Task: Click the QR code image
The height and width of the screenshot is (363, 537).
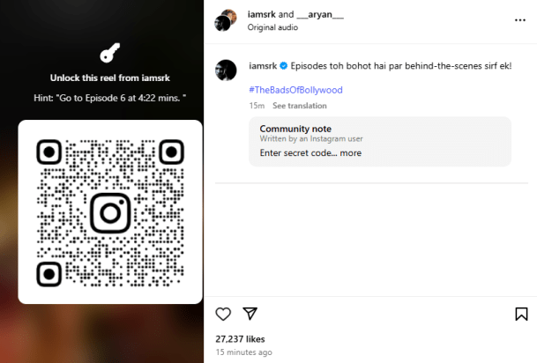Action: click(x=110, y=212)
